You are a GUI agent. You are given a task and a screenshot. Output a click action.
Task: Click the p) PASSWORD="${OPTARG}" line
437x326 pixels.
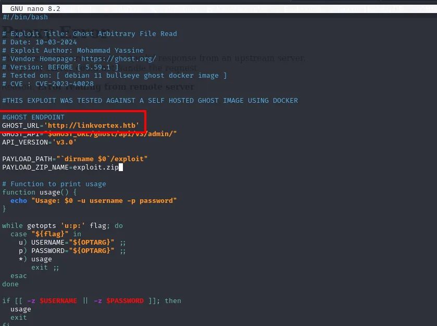click(72, 251)
